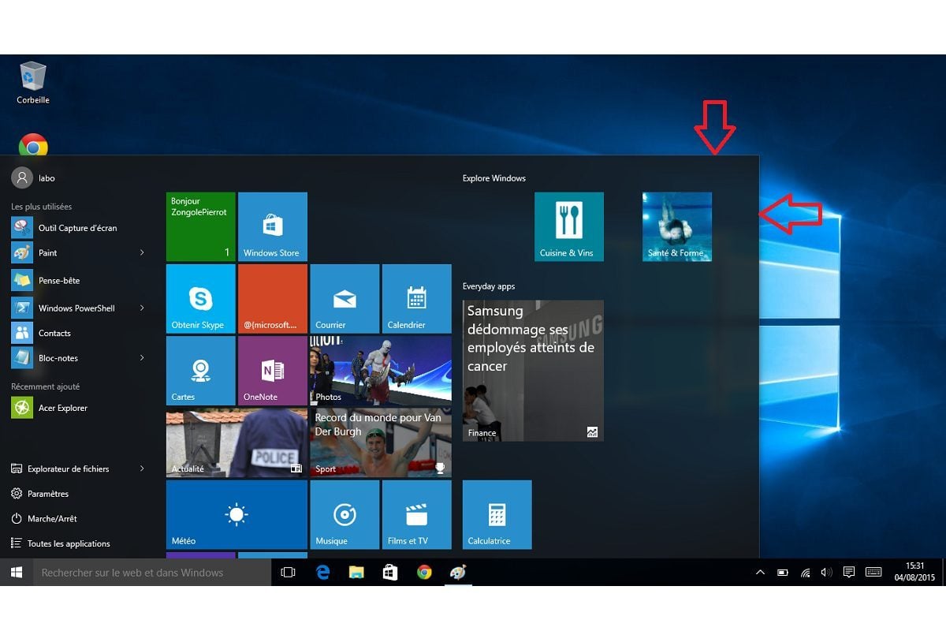Open the Wi-Fi network icon
The height and width of the screenshot is (631, 946).
click(x=805, y=573)
